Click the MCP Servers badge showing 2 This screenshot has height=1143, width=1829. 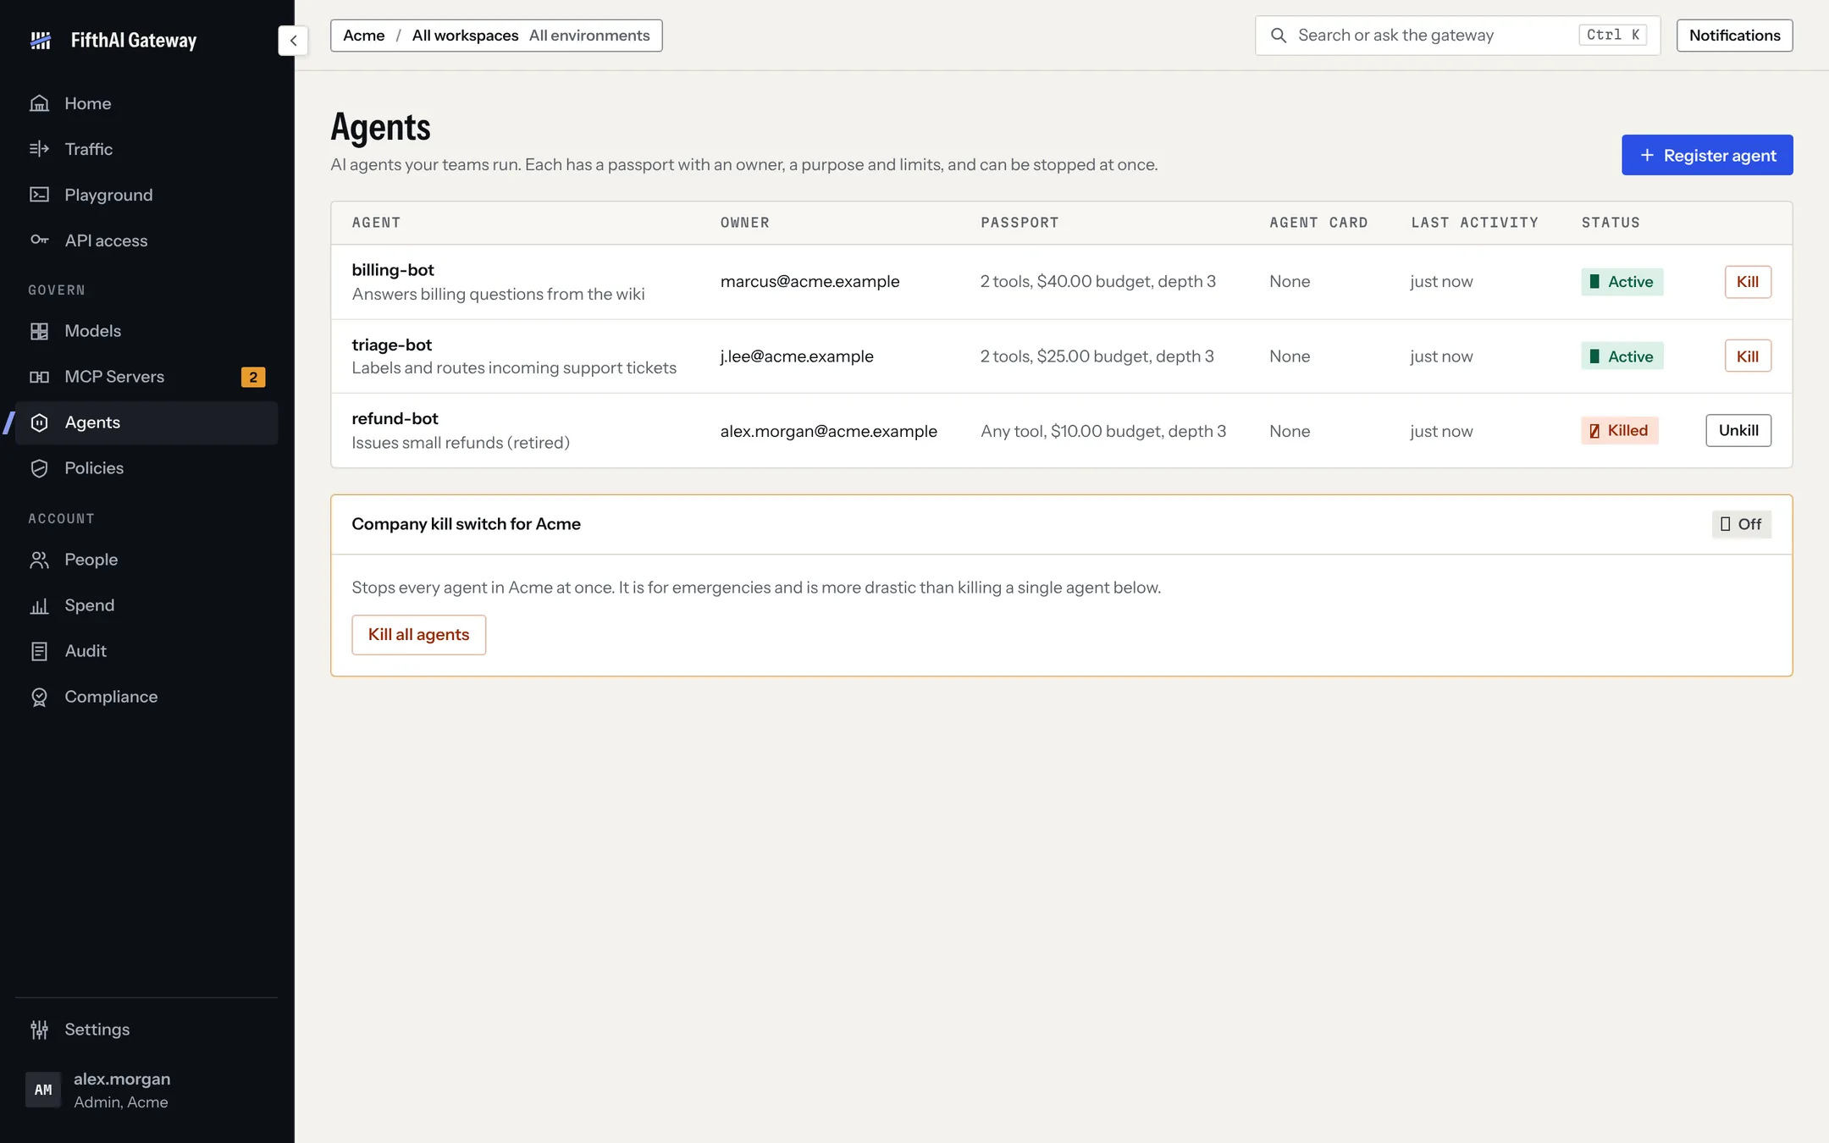coord(253,377)
